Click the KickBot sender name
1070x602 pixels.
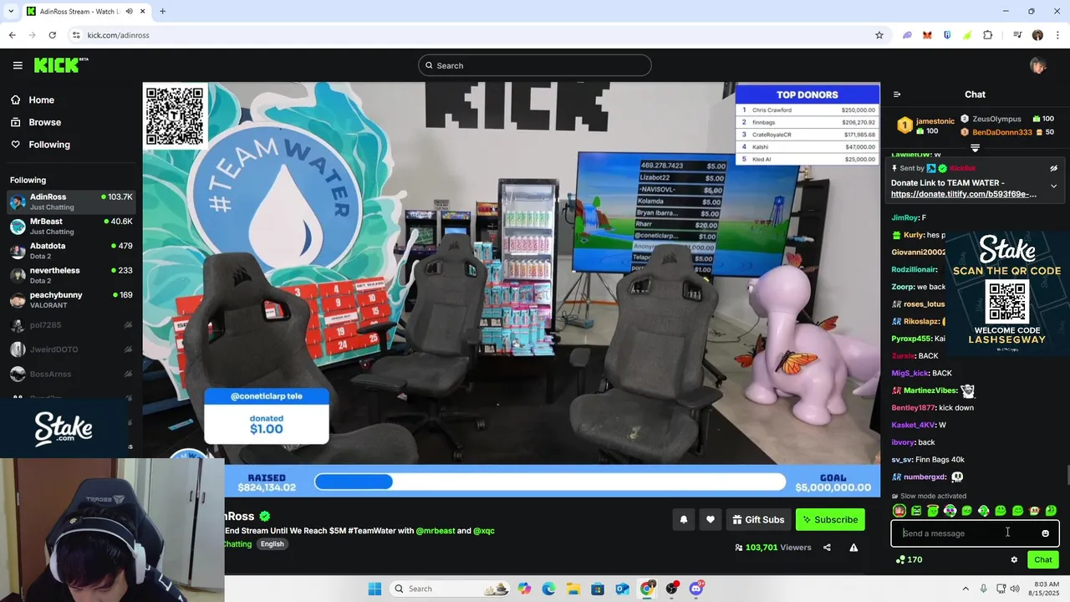962,169
